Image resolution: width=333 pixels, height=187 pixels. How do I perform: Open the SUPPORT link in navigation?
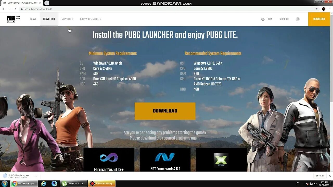[x=67, y=19]
